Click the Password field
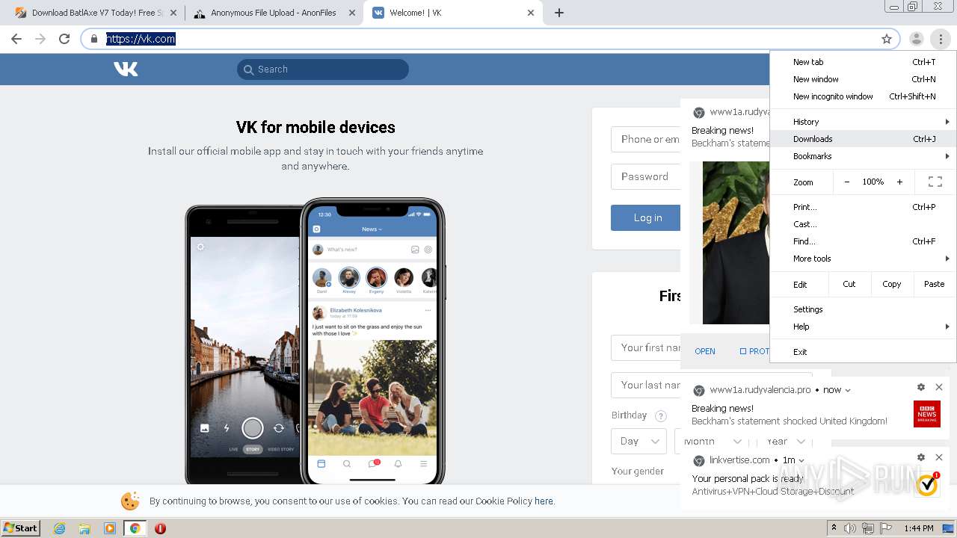This screenshot has width=957, height=538. tap(646, 176)
